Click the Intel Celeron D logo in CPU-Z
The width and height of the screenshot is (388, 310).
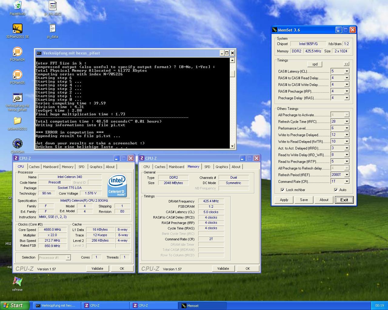[117, 186]
